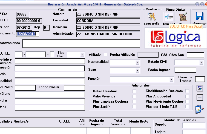Open the Estado Civil dropdown

coord(189,63)
